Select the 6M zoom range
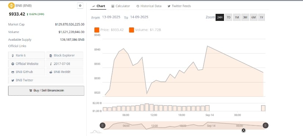303x136 pixels. tap(253, 17)
